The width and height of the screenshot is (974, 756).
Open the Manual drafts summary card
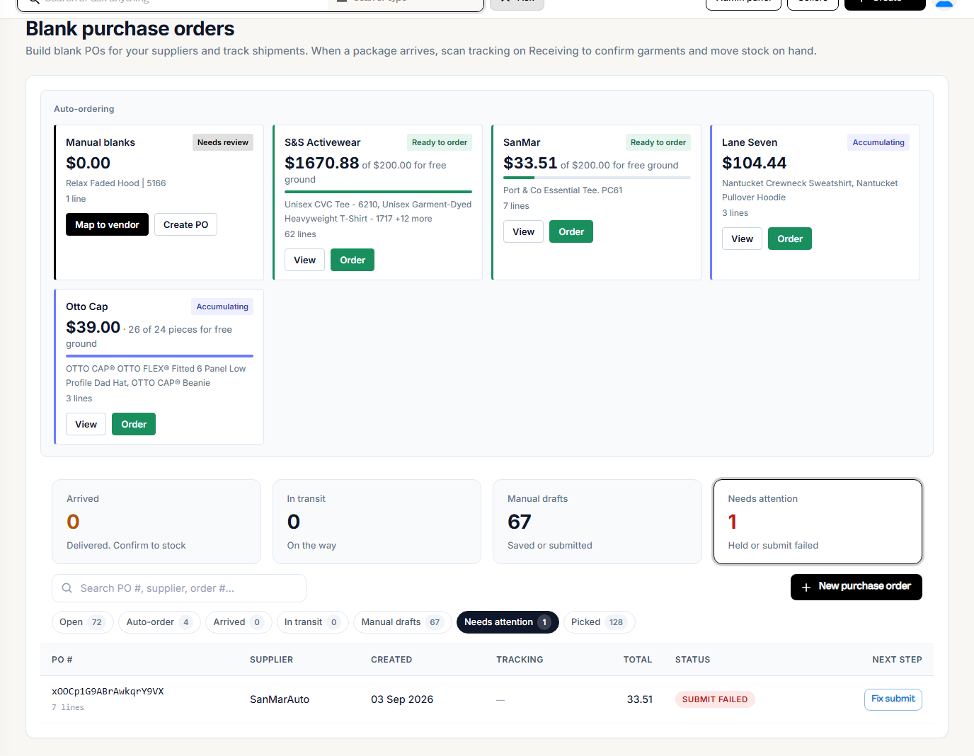coord(597,522)
